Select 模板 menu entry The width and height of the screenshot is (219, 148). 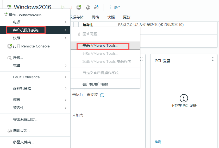tap(35, 100)
